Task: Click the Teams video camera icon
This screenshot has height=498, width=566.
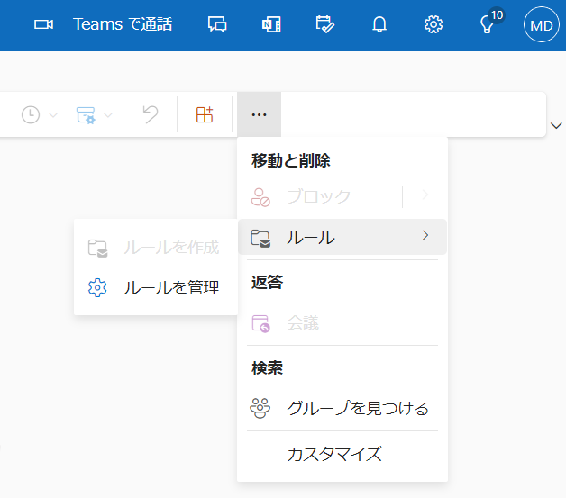Action: click(x=43, y=24)
